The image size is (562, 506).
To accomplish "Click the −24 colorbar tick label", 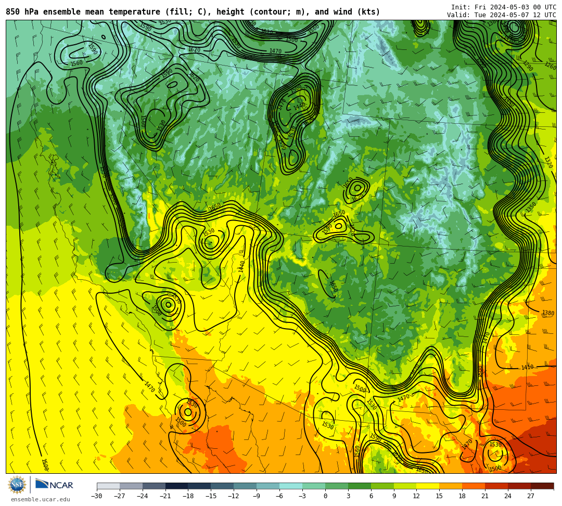I will point(142,496).
